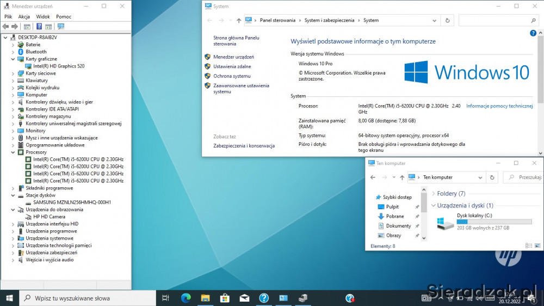Click refresh button in System window address bar
544x306 pixels.
point(447,21)
